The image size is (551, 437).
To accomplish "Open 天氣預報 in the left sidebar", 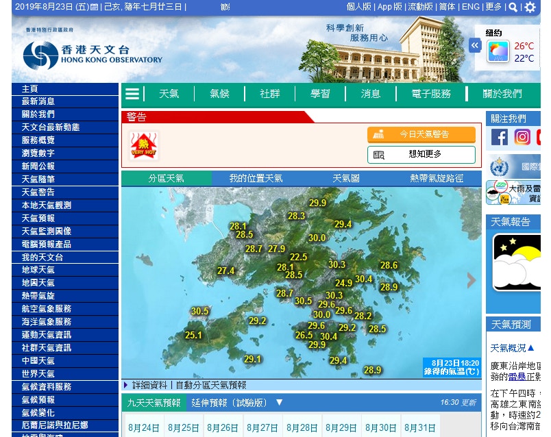I will tap(38, 218).
